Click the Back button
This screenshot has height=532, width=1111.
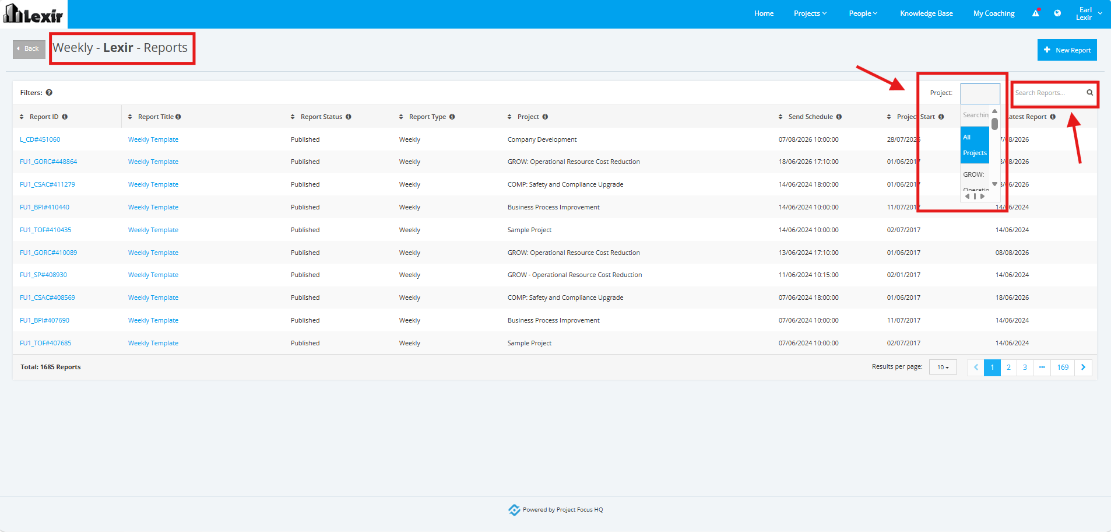tap(29, 49)
